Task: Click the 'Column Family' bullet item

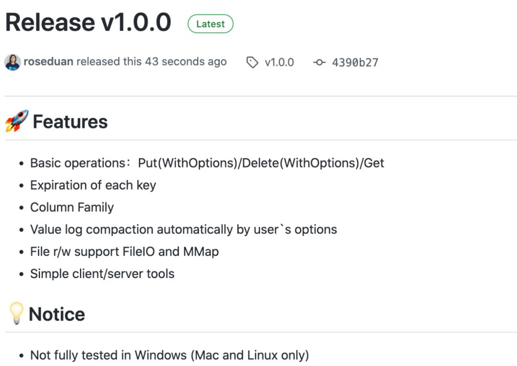Action: tap(72, 207)
